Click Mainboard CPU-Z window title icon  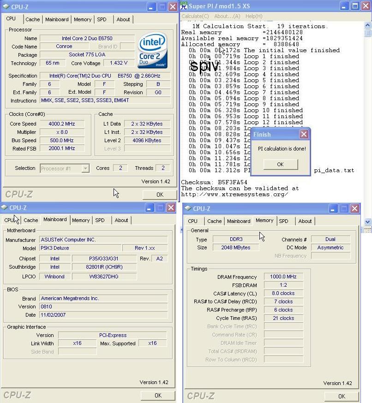point(4,208)
